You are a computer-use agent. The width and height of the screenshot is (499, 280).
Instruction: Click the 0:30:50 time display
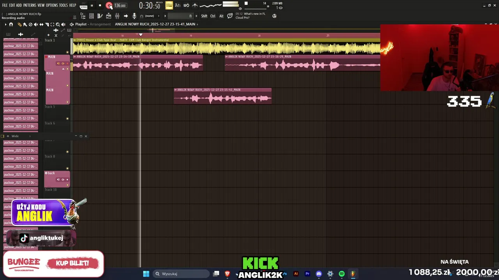click(150, 6)
